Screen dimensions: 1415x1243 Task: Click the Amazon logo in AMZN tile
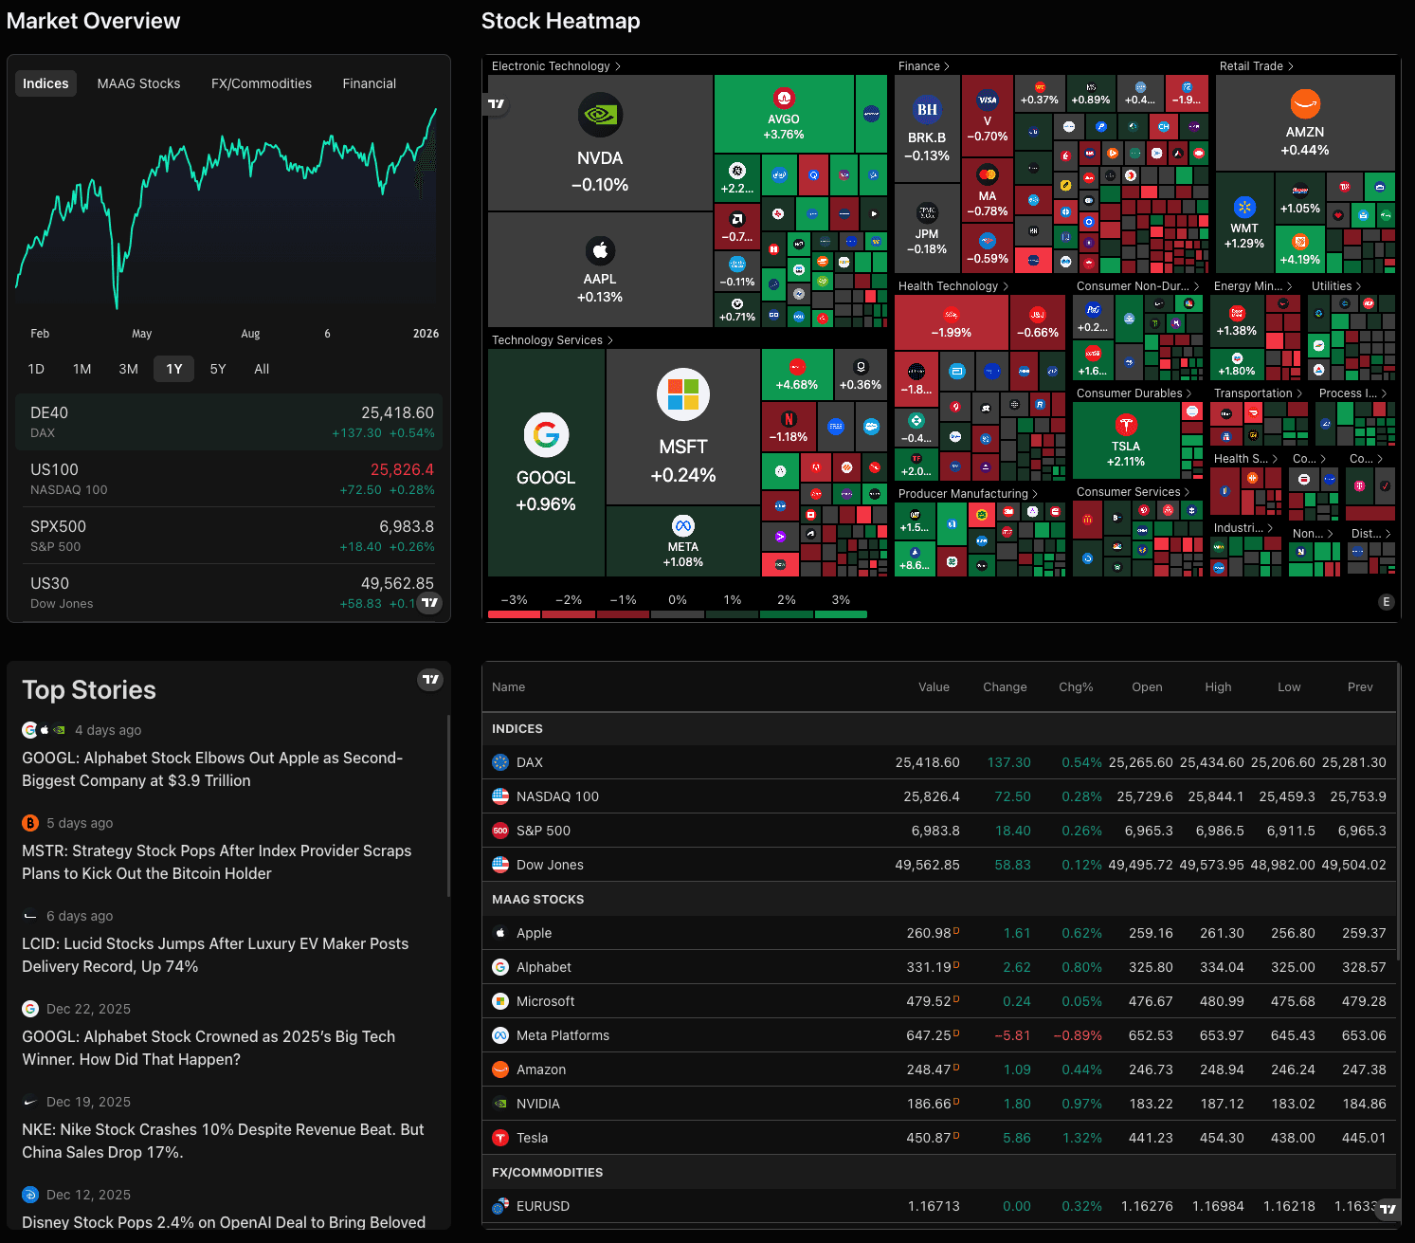point(1305,103)
